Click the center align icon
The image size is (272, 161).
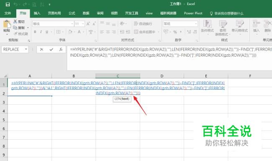(108, 32)
